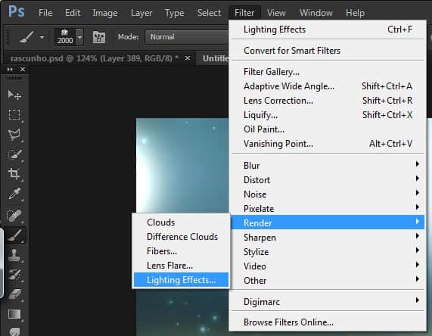Select the Eyedropper tool

pyautogui.click(x=14, y=194)
